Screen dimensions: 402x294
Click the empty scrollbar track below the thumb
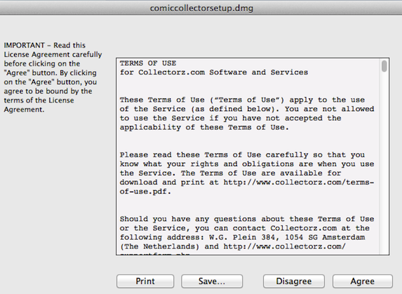[384, 167]
